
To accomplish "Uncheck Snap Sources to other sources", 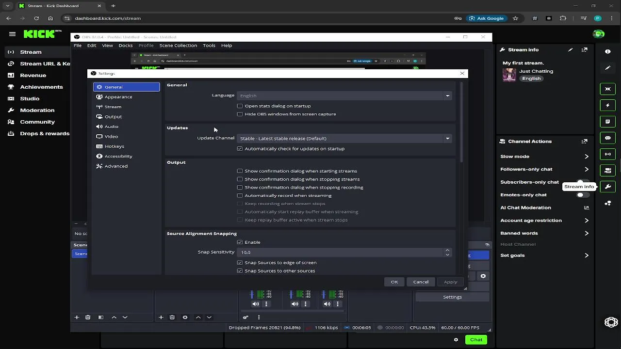I will [x=240, y=270].
